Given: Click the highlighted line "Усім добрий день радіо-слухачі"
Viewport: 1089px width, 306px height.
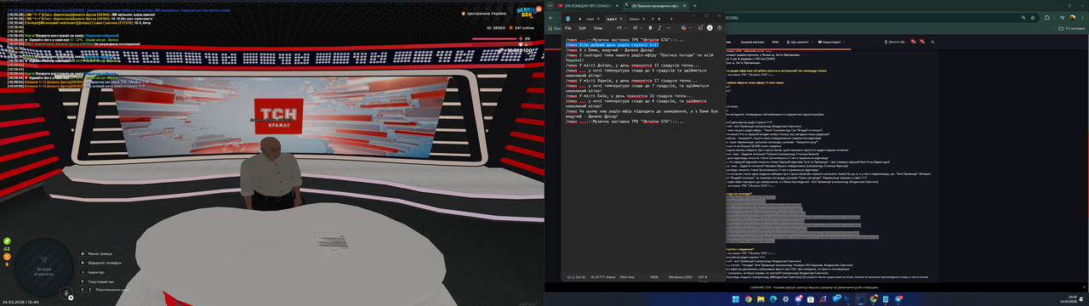Looking at the screenshot, I should coord(612,45).
